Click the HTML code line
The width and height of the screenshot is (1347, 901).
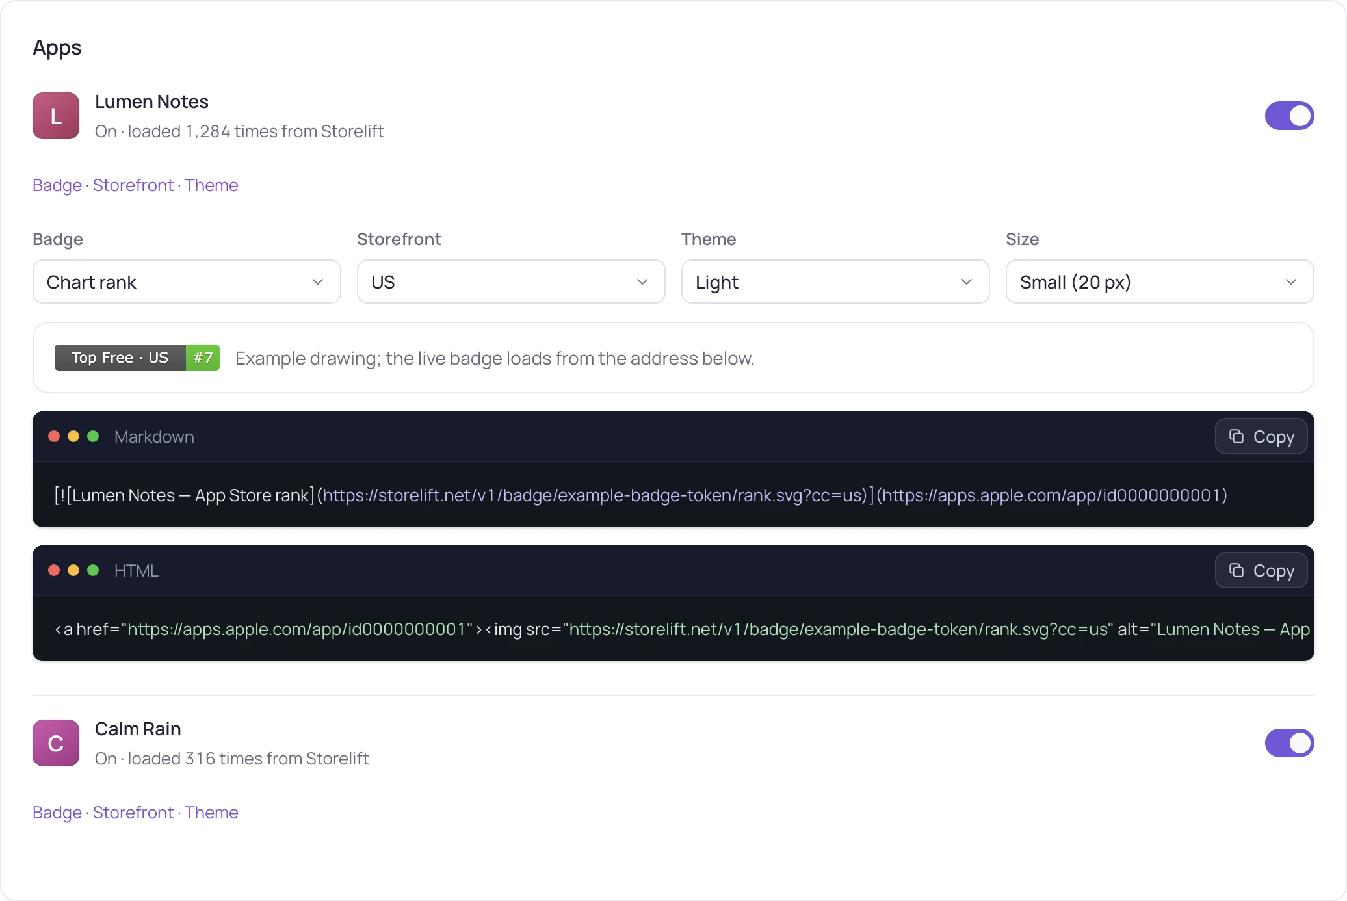tap(683, 629)
